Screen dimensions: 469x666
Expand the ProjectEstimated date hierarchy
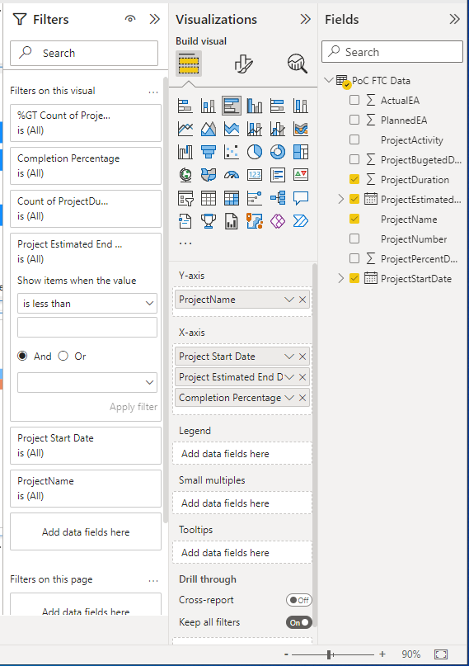coord(341,199)
